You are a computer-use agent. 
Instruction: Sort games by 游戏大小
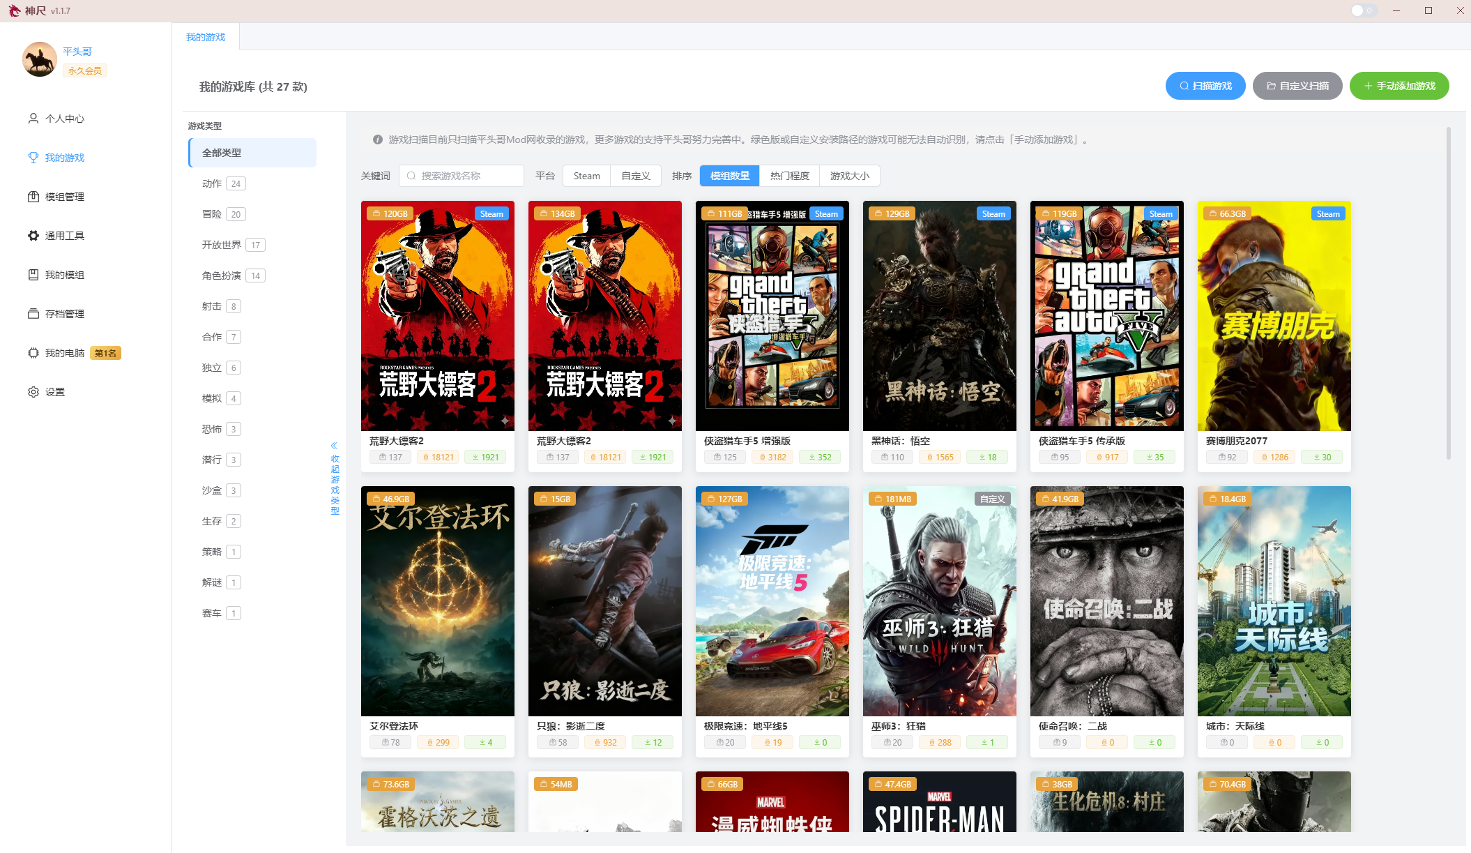pos(849,176)
